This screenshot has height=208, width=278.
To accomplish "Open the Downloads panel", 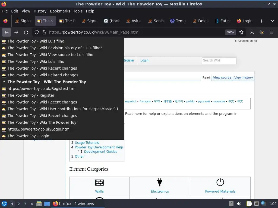I will pos(252,32).
